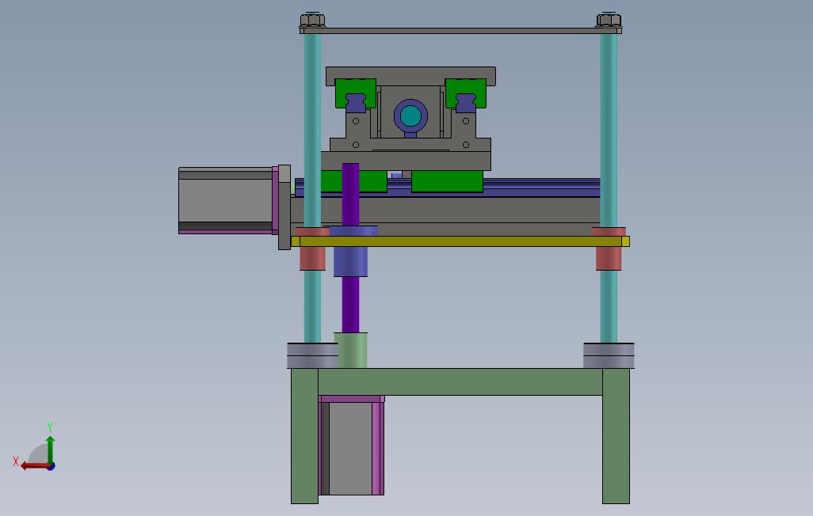The height and width of the screenshot is (516, 813).
Task: Click the teal shaft end in bearing block
Action: tap(410, 116)
